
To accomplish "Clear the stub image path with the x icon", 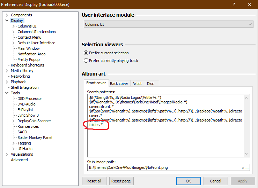I will click(243, 167).
